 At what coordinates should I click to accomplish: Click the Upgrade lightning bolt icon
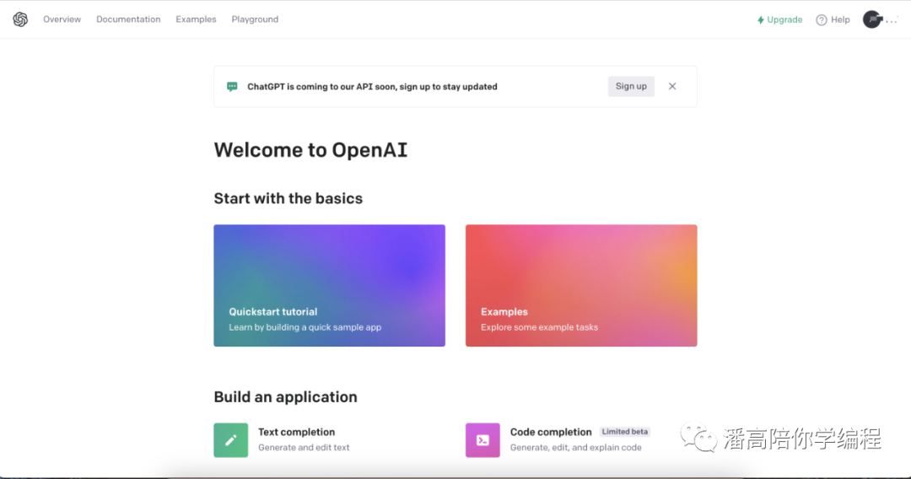coord(761,19)
